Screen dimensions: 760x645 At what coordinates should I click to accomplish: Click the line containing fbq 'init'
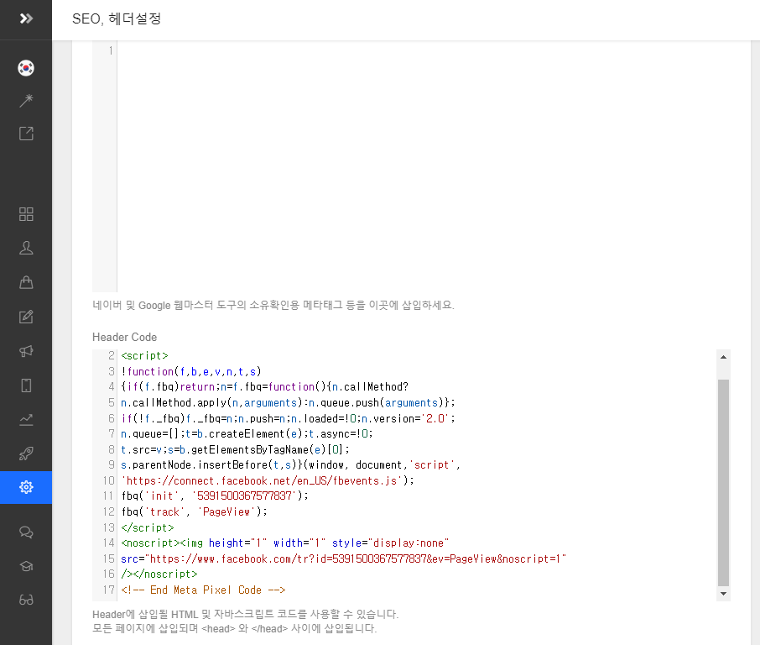tap(215, 496)
